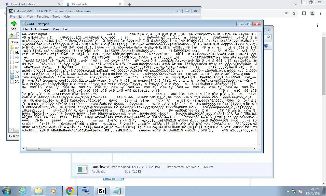Select the .rsrc folder in 7-Zip list
This screenshot has height=196, width=326.
(x=15, y=48)
